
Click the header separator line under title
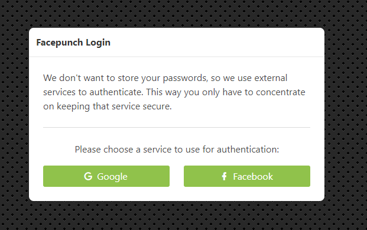(x=177, y=56)
